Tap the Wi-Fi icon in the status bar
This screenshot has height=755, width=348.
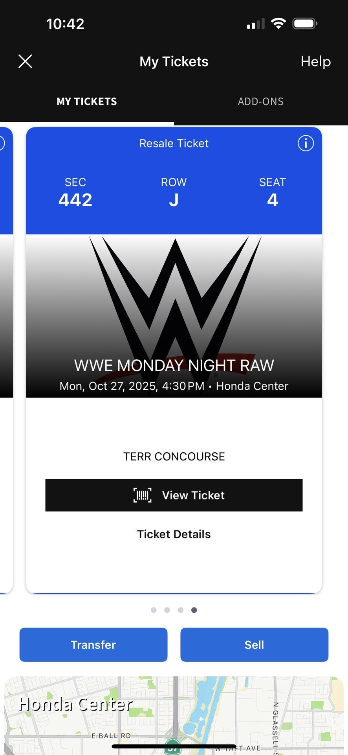279,23
